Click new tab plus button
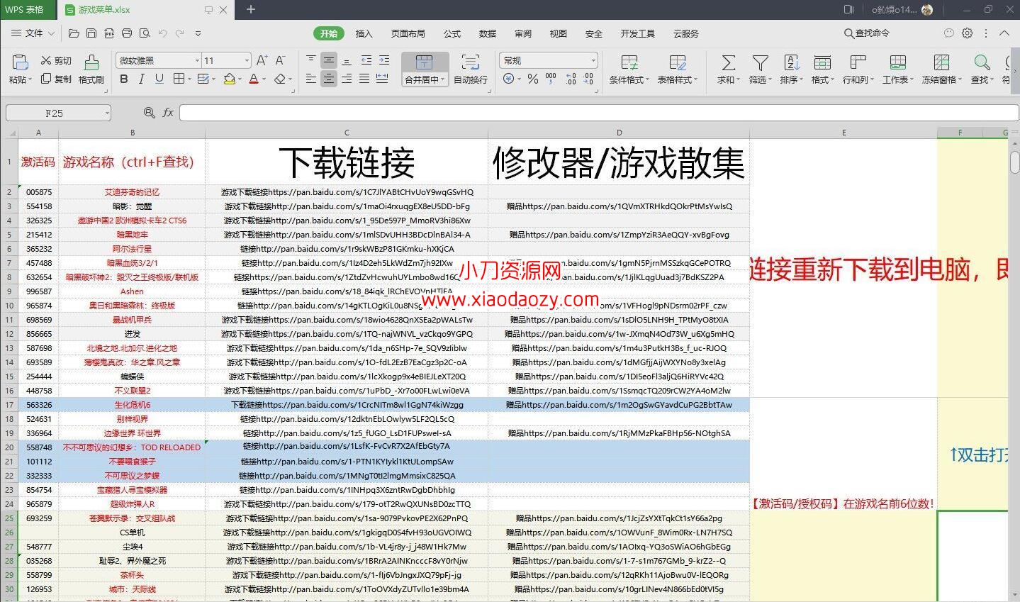 coord(251,9)
